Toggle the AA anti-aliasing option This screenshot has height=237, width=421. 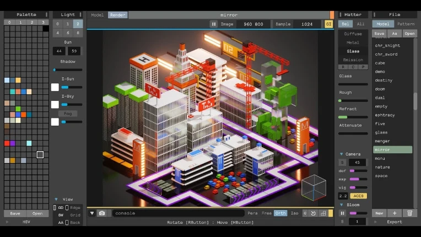[61, 223]
